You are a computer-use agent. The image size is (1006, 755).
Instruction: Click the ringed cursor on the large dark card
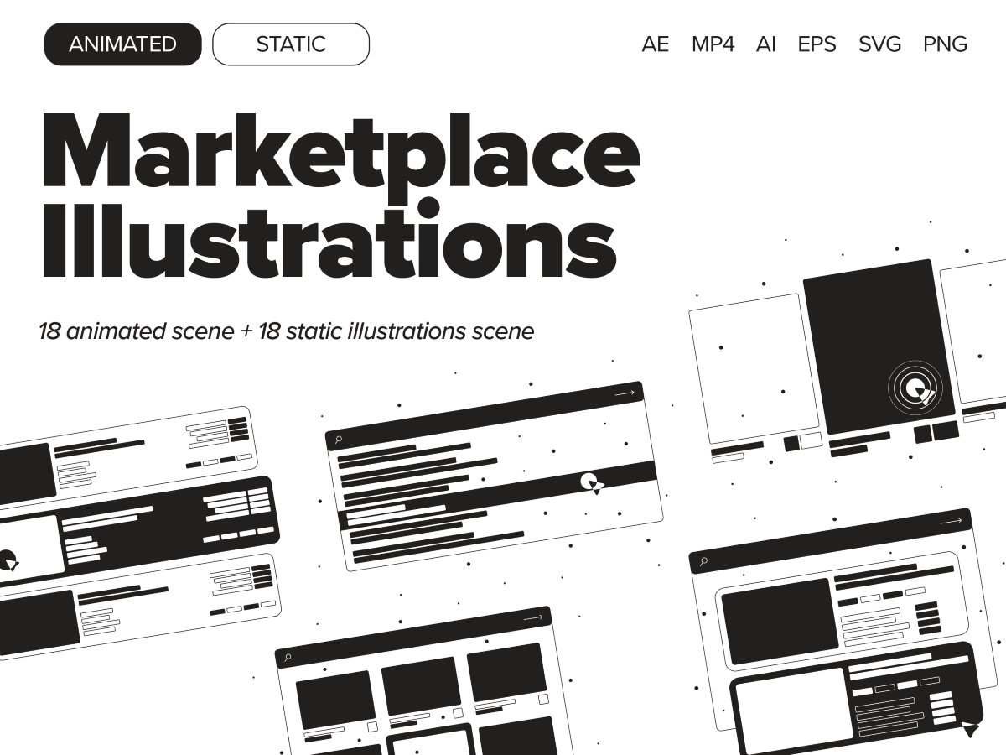click(915, 388)
